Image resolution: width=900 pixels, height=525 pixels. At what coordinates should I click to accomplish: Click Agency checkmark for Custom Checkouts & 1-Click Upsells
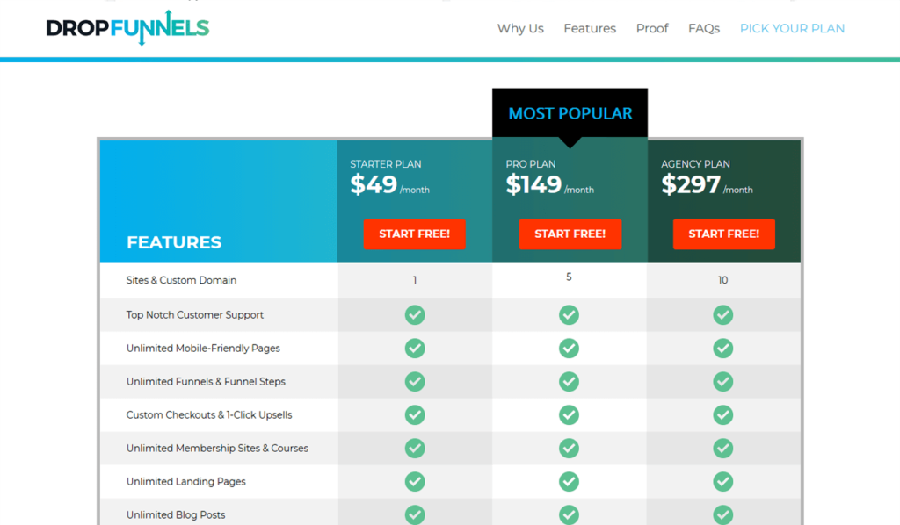pos(722,414)
